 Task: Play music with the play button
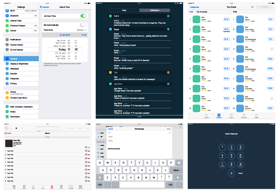[16, 128]
